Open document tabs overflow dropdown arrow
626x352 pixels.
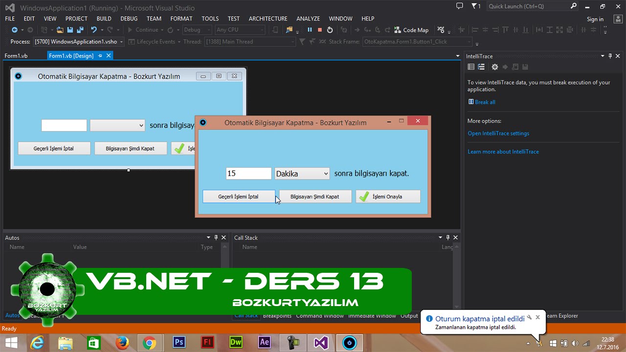point(457,56)
